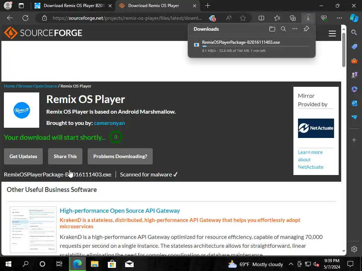
Task: Open Task View on taskbar
Action: [x=59, y=264]
